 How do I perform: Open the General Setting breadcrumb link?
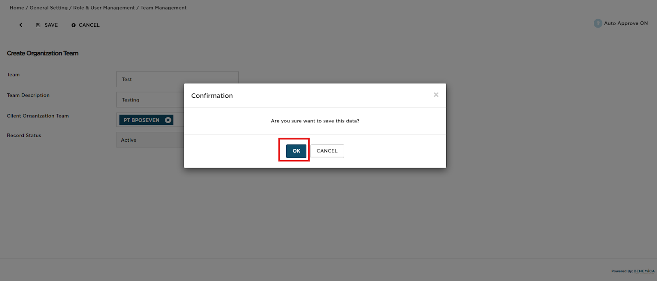point(48,8)
